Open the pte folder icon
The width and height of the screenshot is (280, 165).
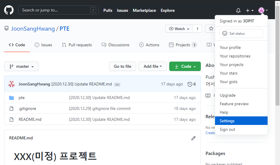point(12,98)
